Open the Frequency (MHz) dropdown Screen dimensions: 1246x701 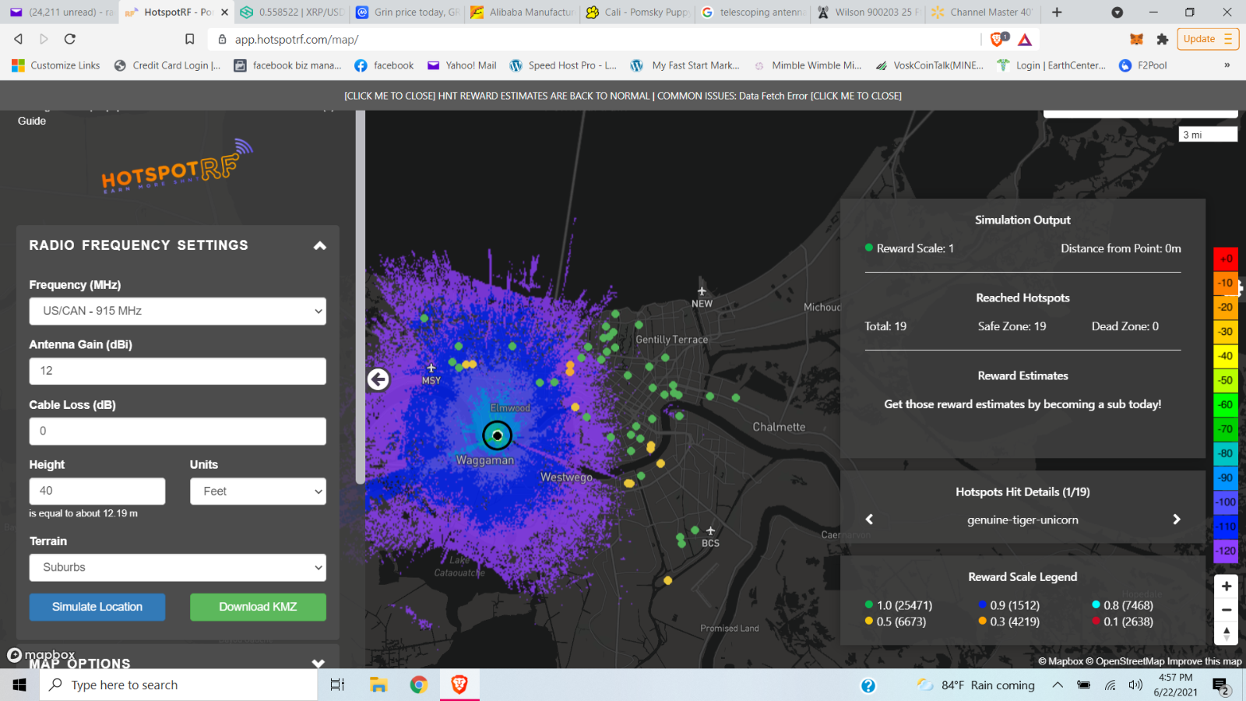178,311
